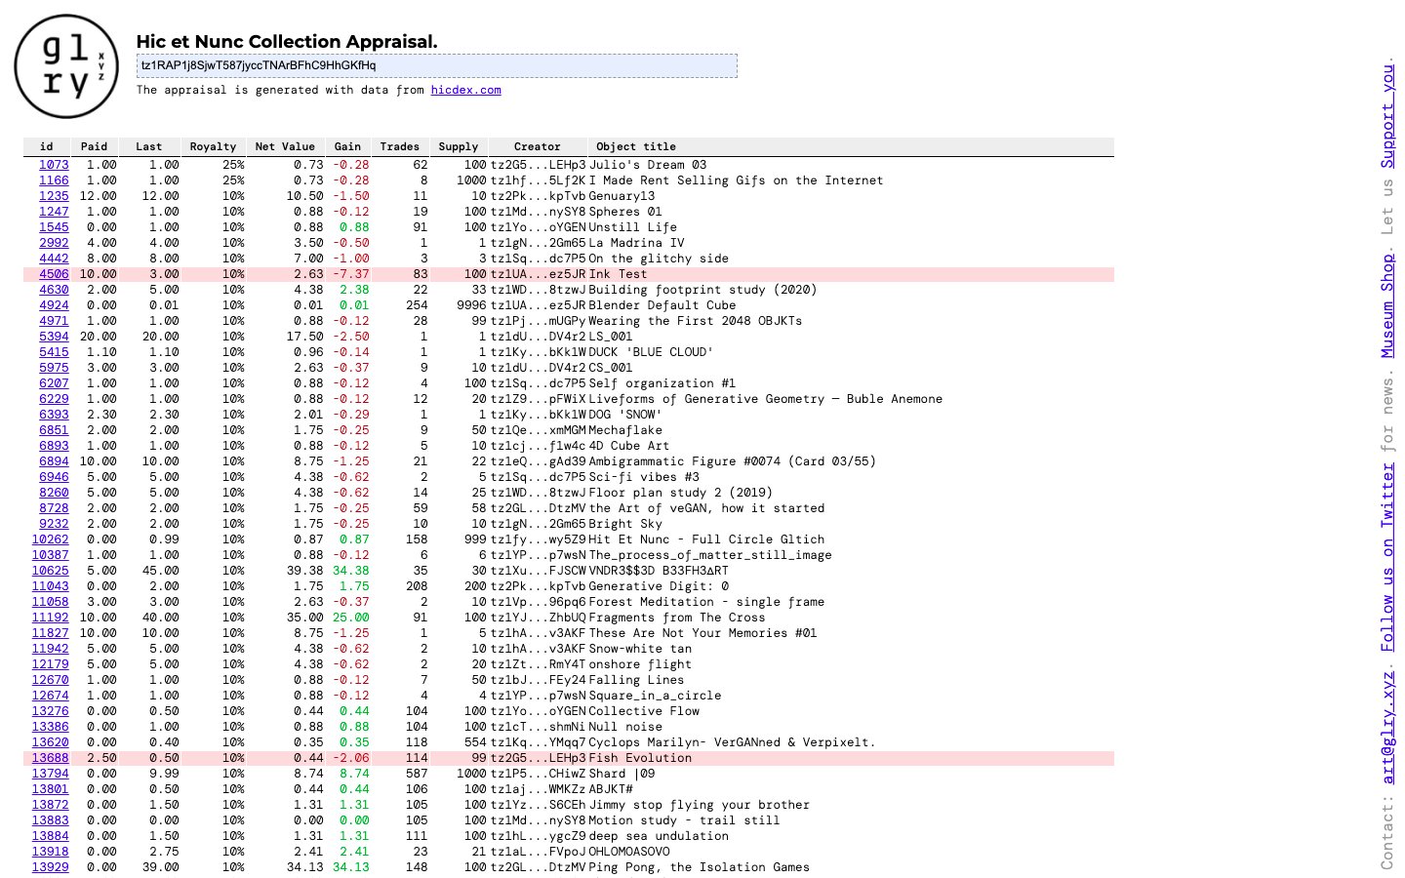Viewport: 1405px width, 878px height.
Task: Open object id 1247 link
Action: [x=54, y=212]
